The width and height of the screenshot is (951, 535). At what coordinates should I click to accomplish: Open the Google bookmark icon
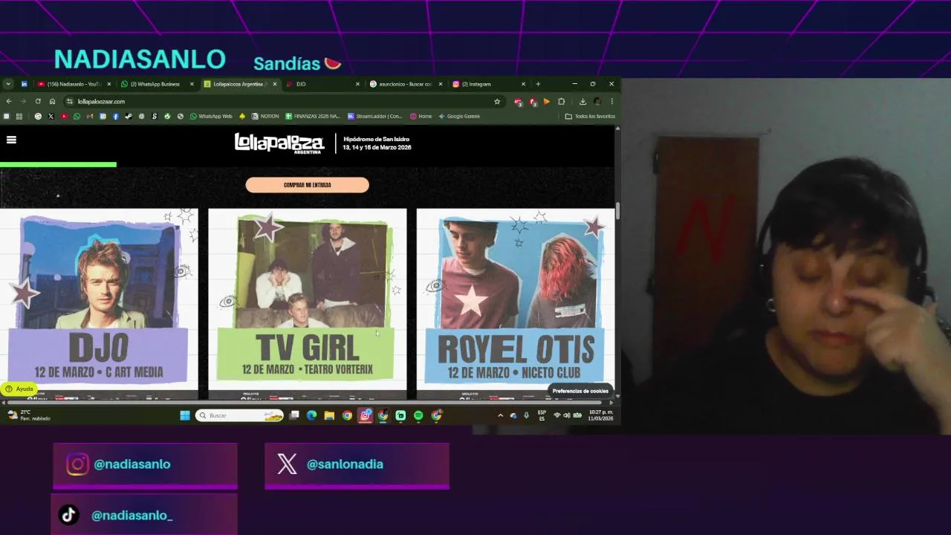(38, 116)
